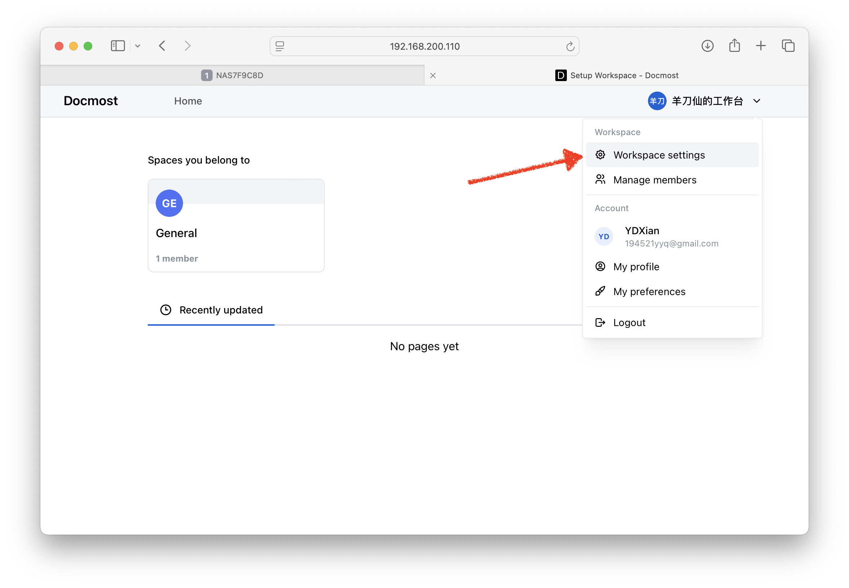Expand the sidebar options chevron
849x588 pixels.
137,46
